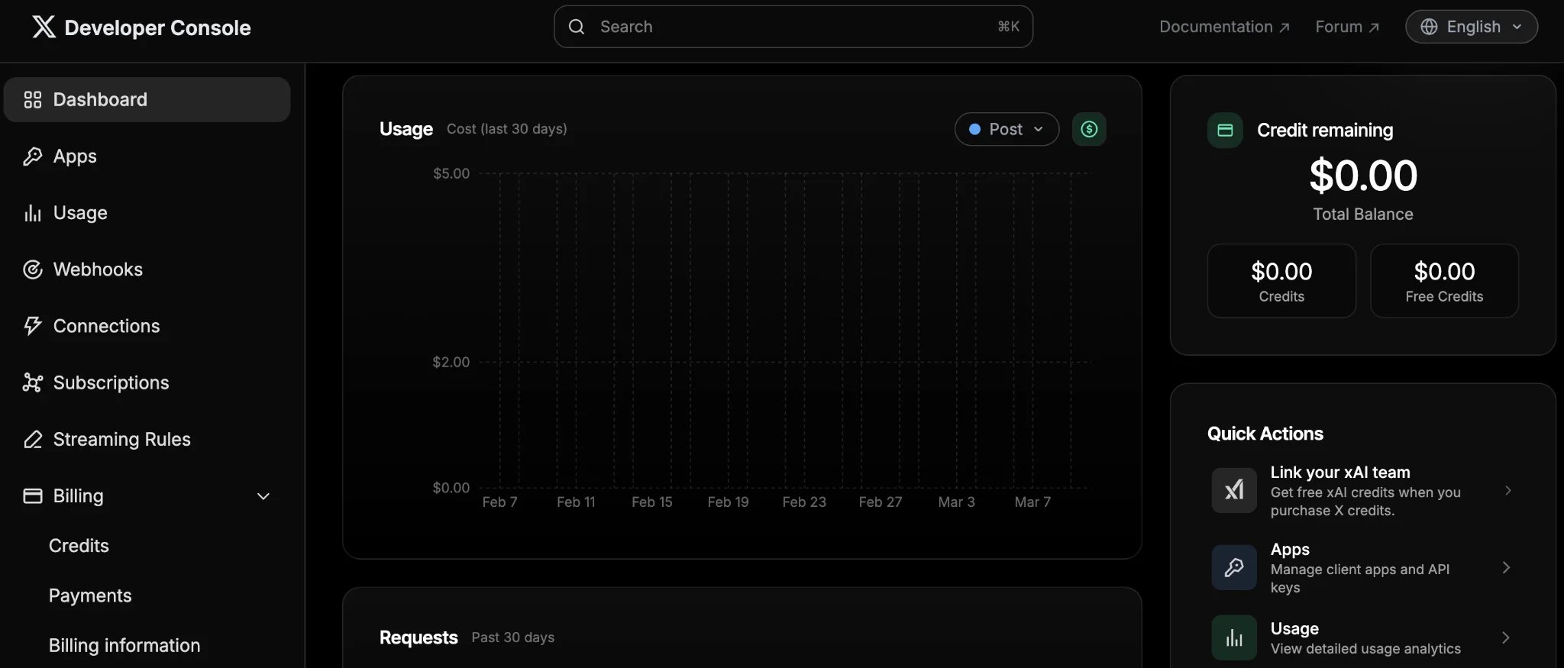Open Credits under Billing

(x=79, y=546)
